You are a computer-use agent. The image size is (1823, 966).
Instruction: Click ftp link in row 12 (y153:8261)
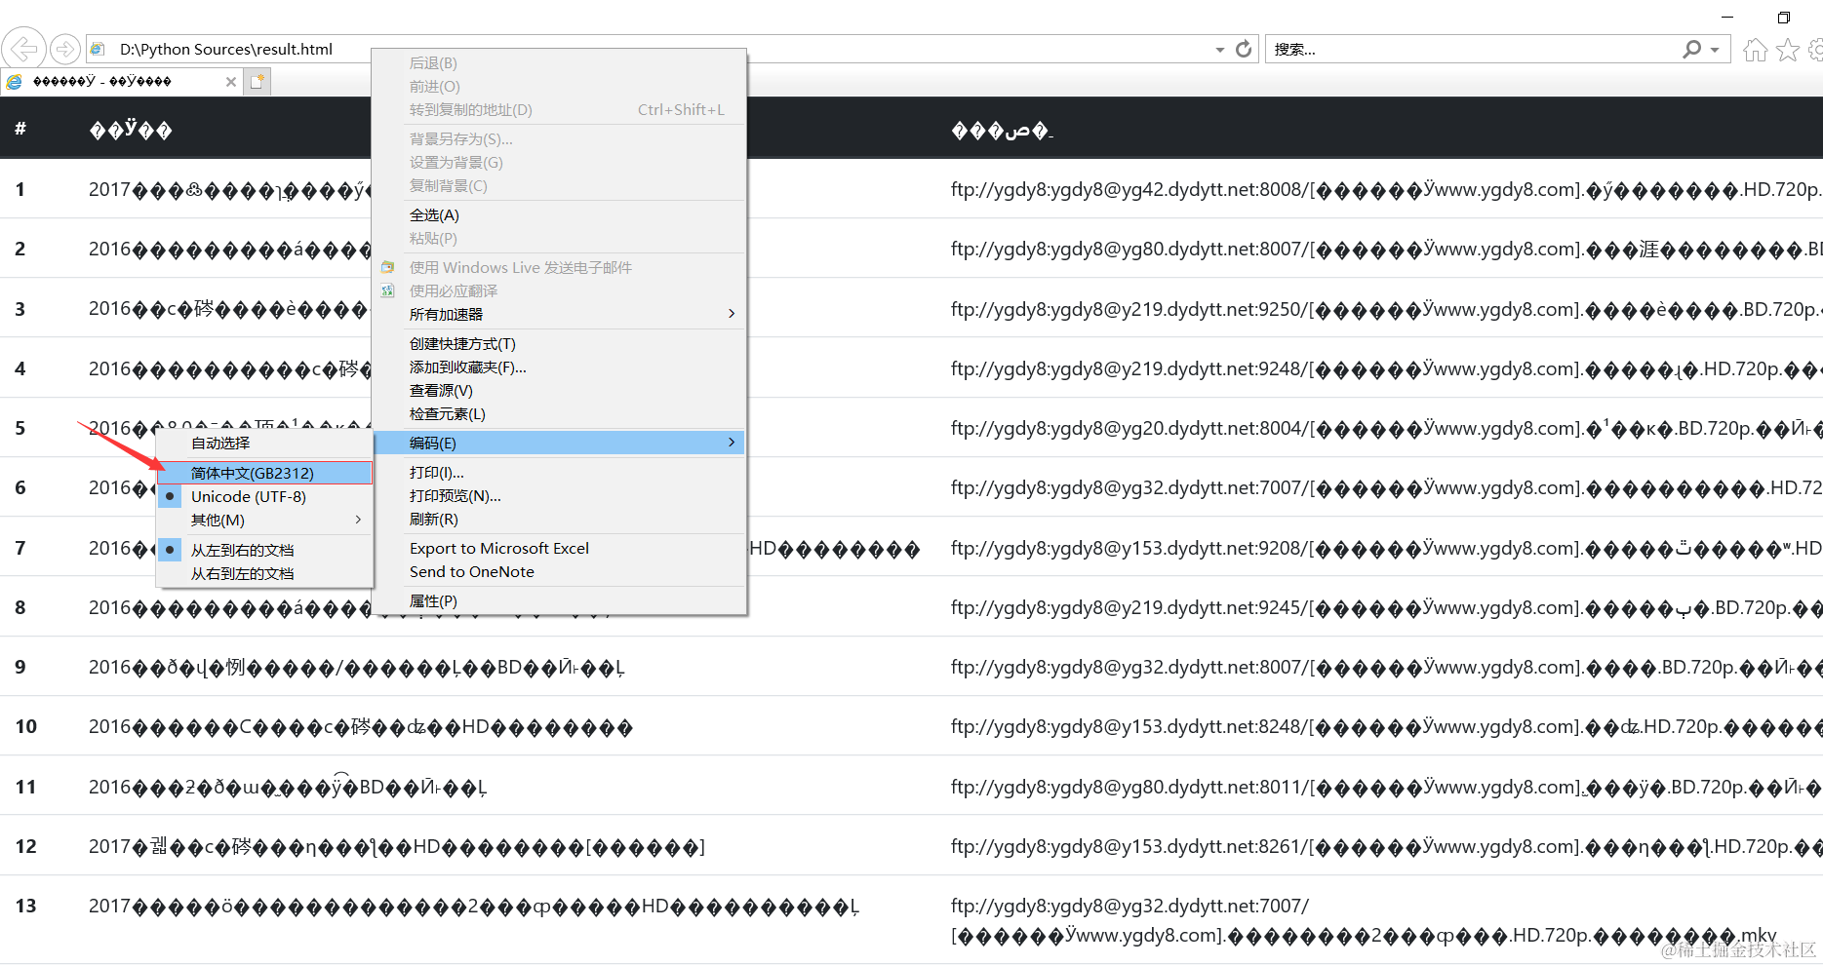(1386, 846)
